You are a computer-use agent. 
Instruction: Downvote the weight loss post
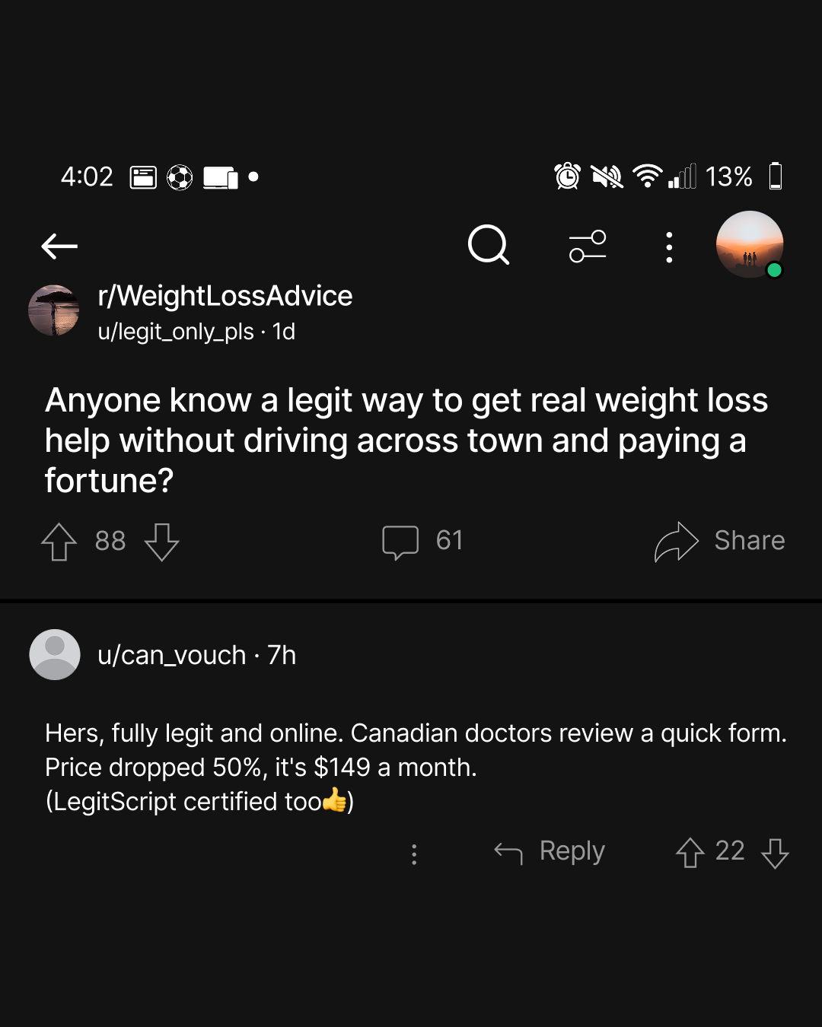(x=161, y=542)
